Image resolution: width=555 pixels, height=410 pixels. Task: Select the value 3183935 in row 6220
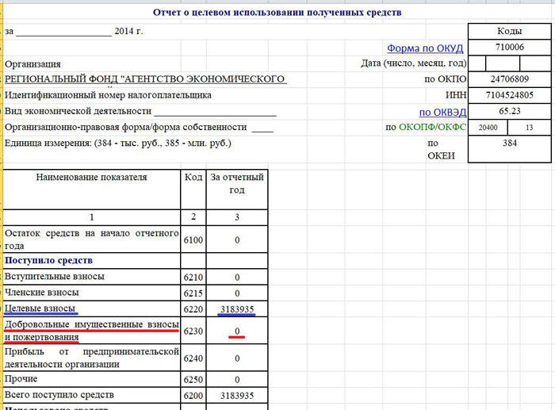[237, 308]
